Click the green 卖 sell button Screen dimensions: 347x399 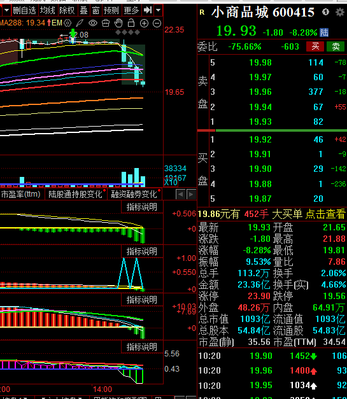point(336,46)
